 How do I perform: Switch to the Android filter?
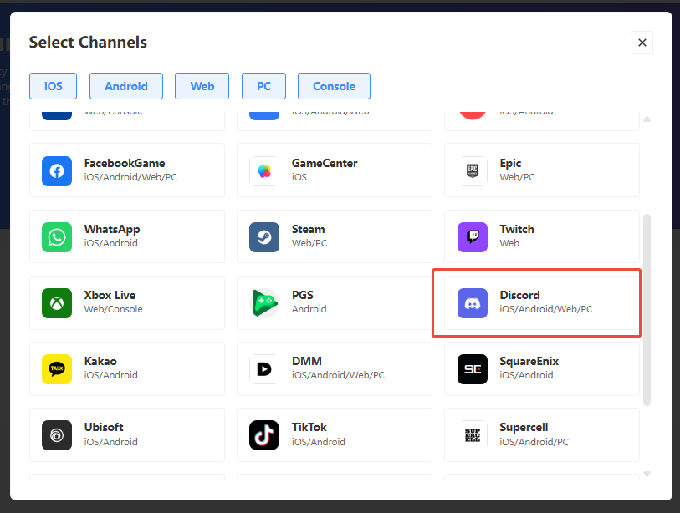point(125,86)
